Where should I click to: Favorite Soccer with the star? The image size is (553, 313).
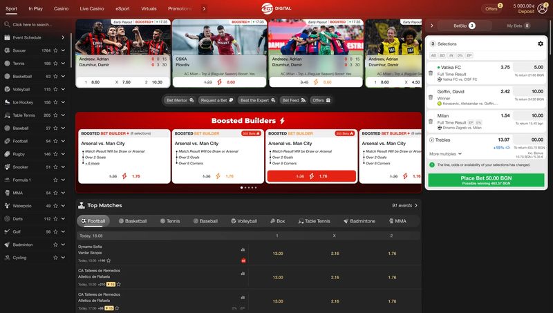[55, 50]
